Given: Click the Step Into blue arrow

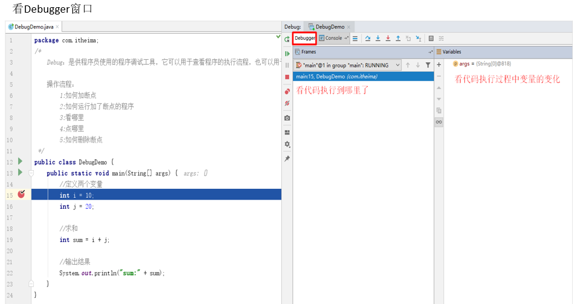Looking at the screenshot, I should (x=378, y=39).
